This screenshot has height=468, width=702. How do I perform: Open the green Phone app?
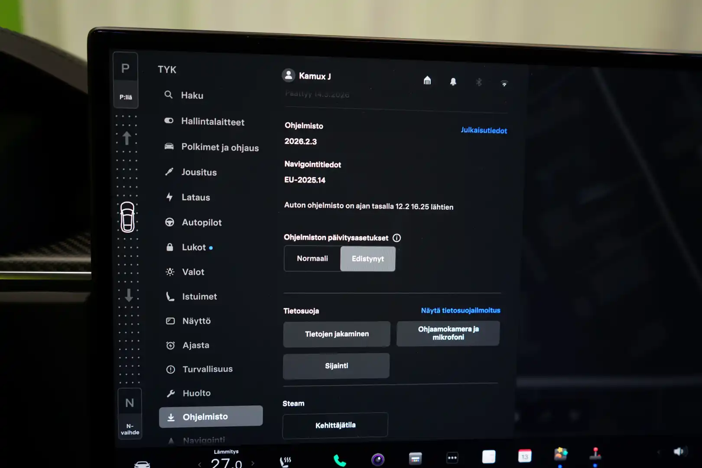(x=340, y=461)
